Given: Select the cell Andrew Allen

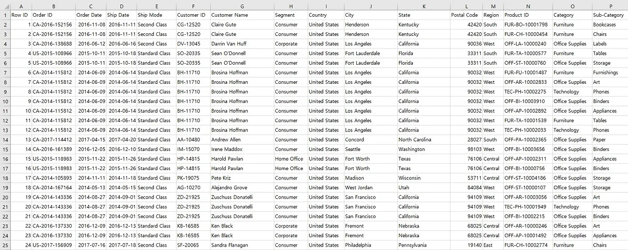Looking at the screenshot, I should coord(242,140).
